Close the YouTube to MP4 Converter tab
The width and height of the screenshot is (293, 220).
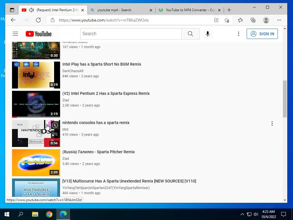(219, 10)
